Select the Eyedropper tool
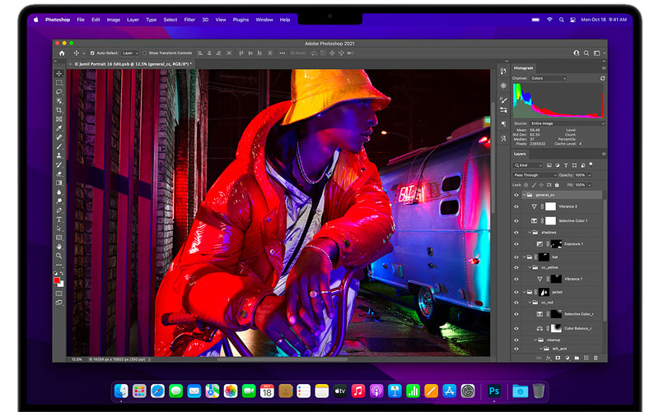This screenshot has height=412, width=659. (x=58, y=128)
